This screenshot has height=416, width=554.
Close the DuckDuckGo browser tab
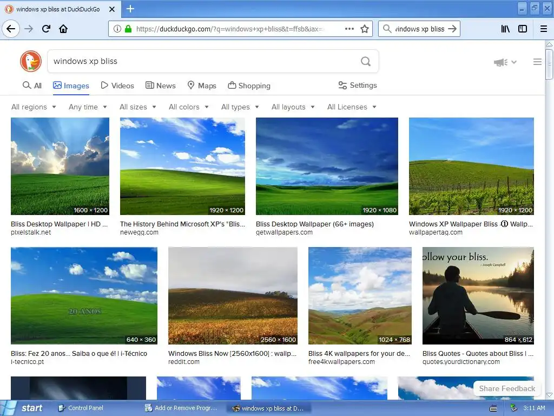(112, 9)
